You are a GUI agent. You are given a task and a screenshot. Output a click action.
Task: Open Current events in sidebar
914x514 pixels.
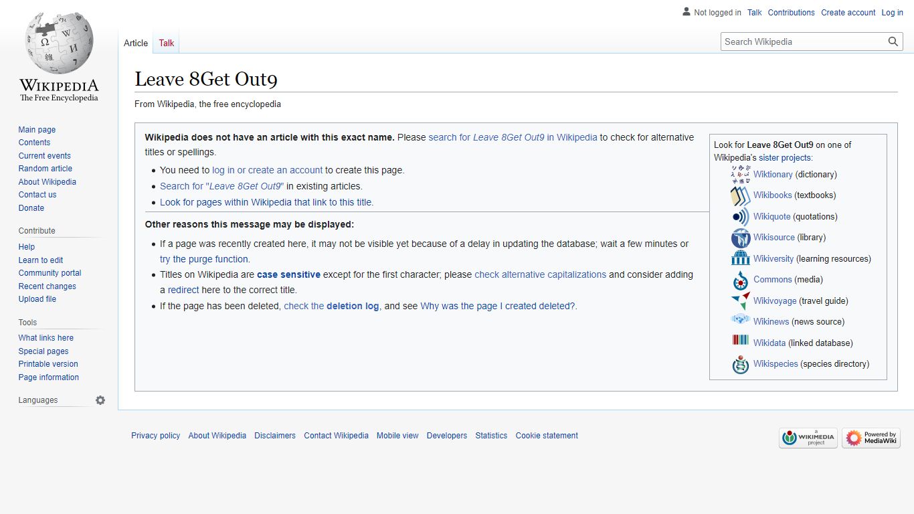point(44,156)
